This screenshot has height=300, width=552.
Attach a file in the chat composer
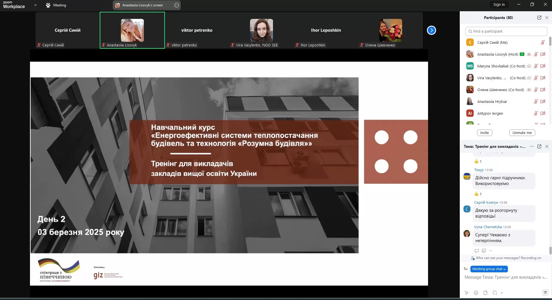pyautogui.click(x=485, y=293)
